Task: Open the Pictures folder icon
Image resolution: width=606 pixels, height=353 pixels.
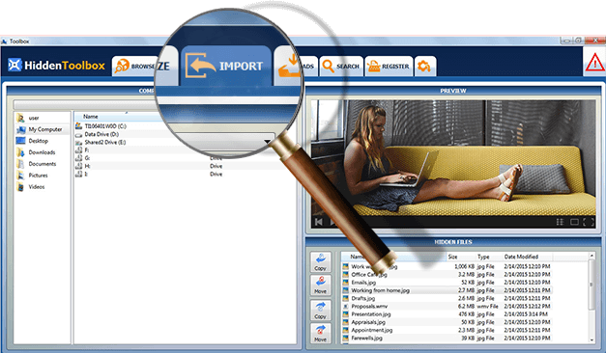Action: 20,176
